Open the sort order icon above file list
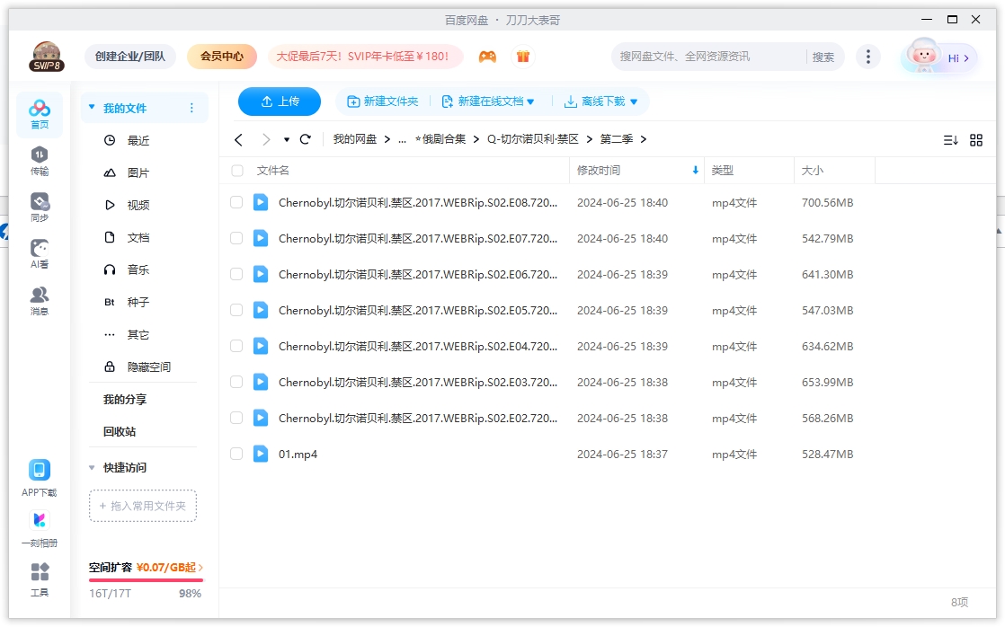 (x=951, y=139)
